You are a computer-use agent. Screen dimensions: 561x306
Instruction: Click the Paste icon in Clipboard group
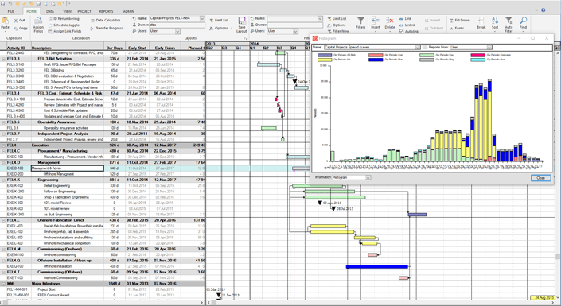point(5,21)
